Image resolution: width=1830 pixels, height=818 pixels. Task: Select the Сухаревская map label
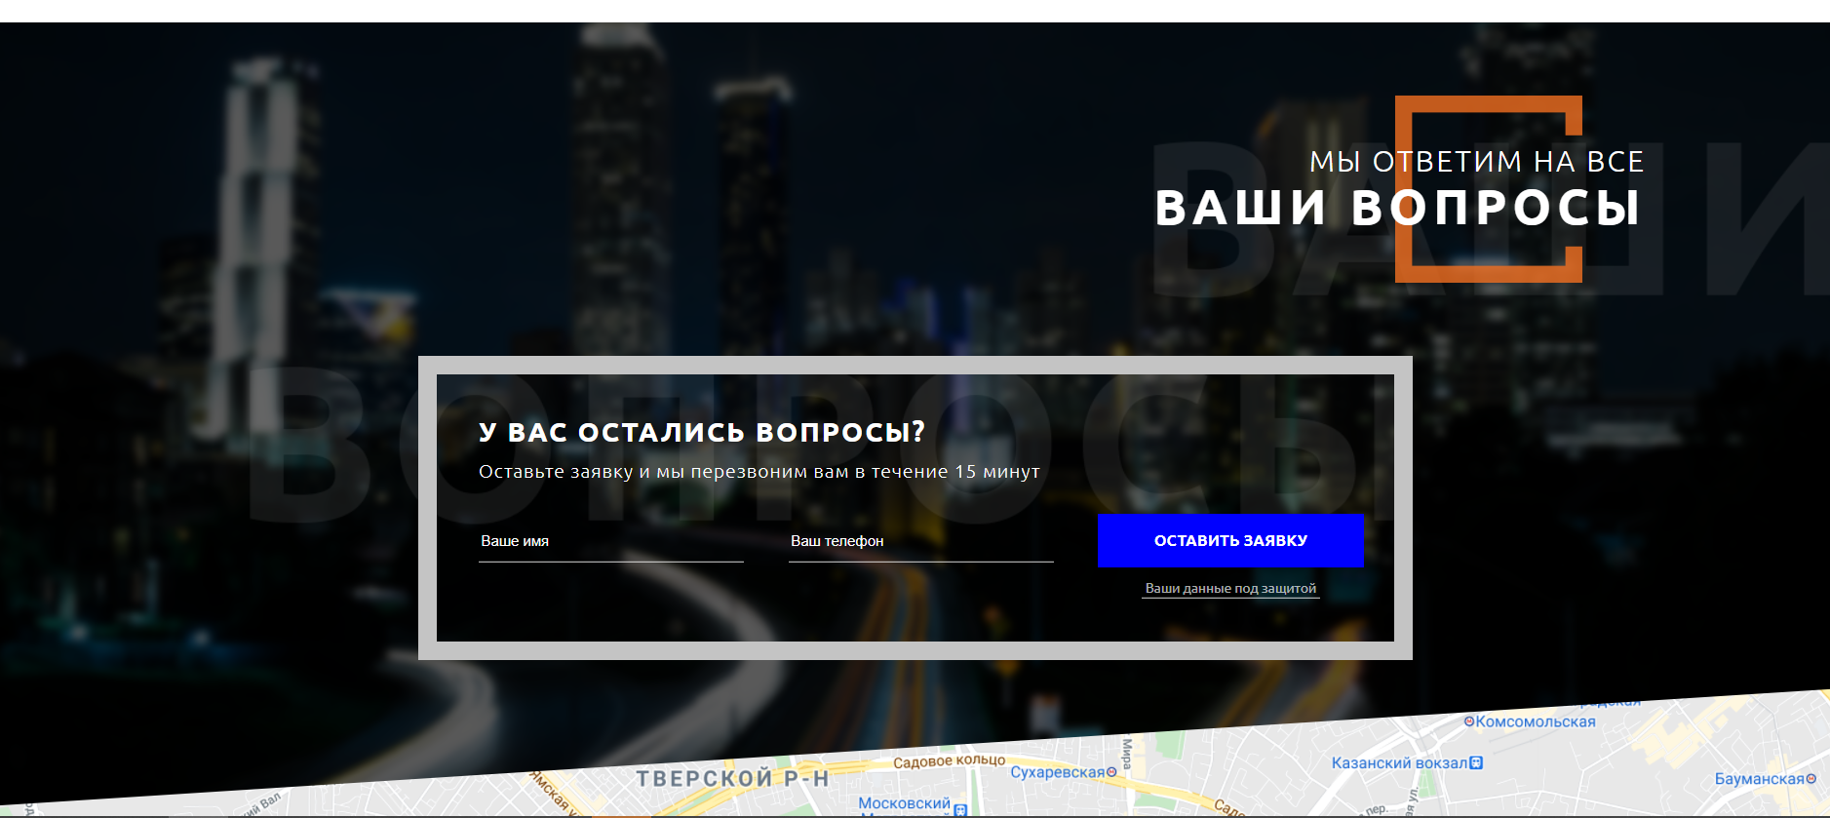[1058, 772]
